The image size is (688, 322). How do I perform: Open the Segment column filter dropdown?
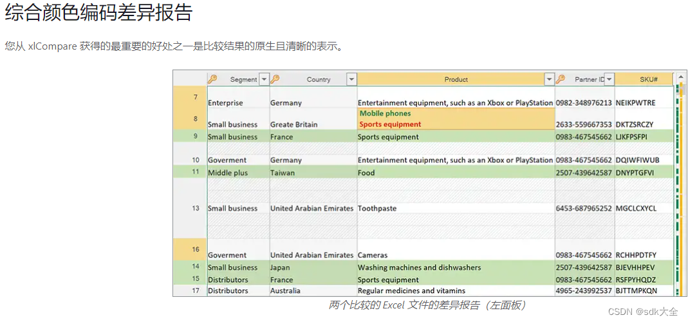(264, 79)
